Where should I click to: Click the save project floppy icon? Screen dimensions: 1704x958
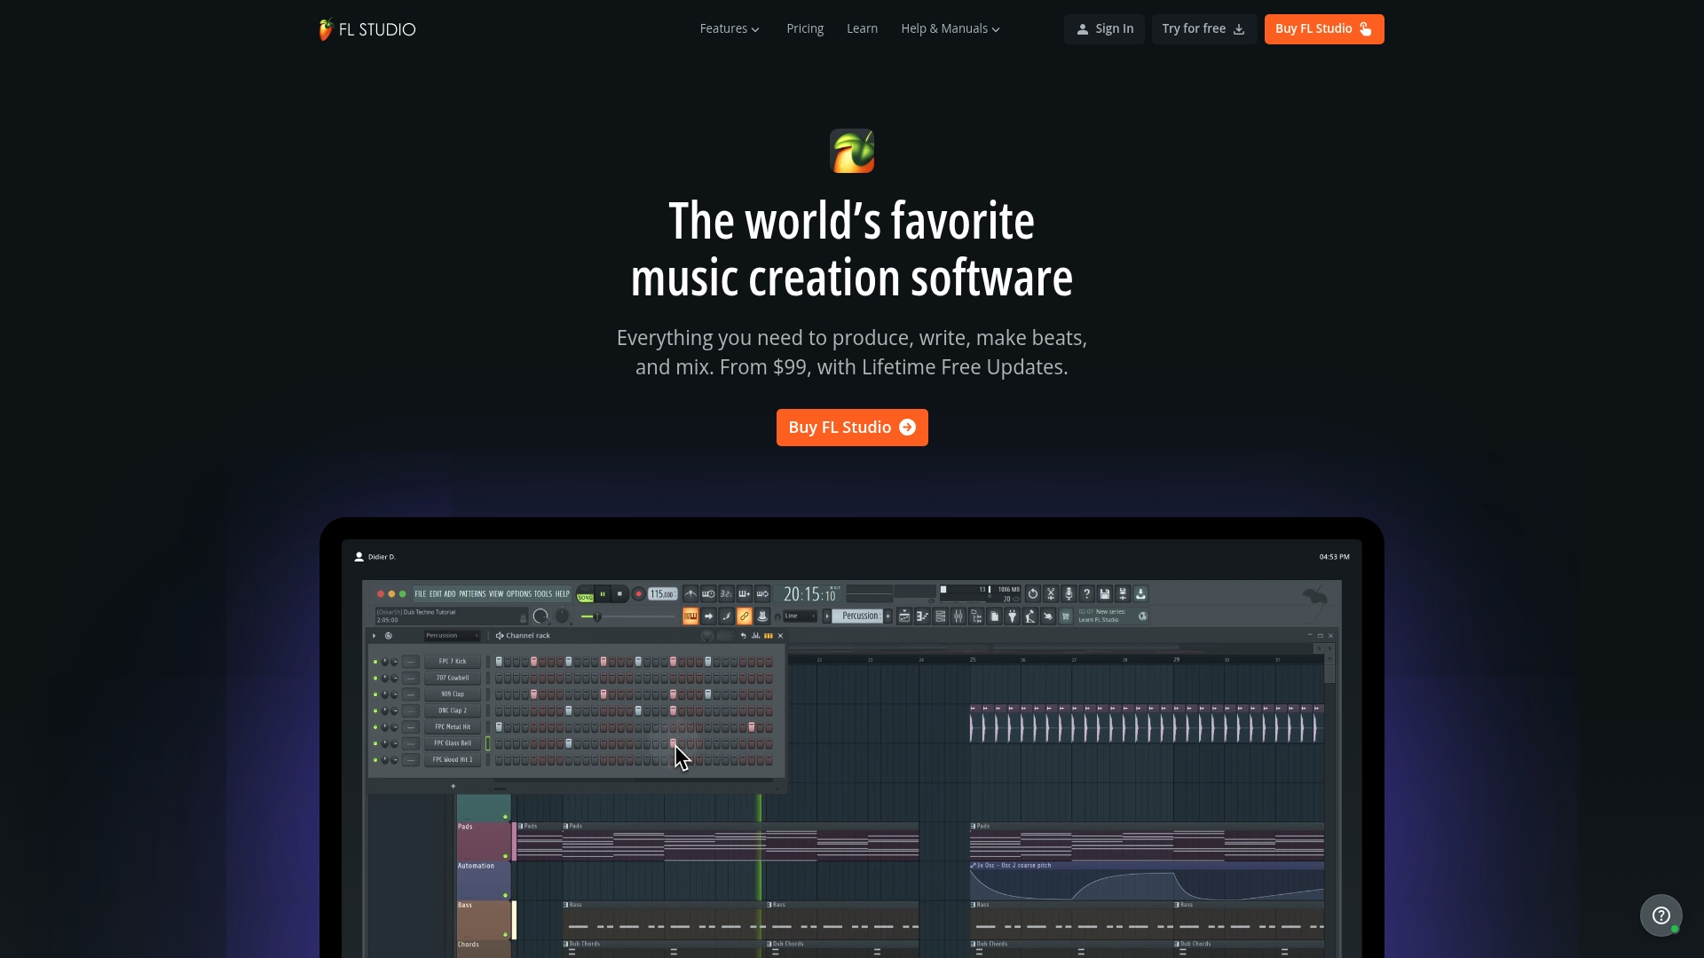[x=1104, y=593]
